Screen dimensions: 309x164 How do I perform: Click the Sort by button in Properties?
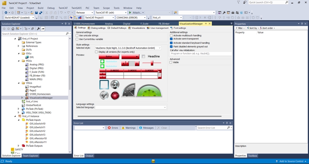[252, 28]
